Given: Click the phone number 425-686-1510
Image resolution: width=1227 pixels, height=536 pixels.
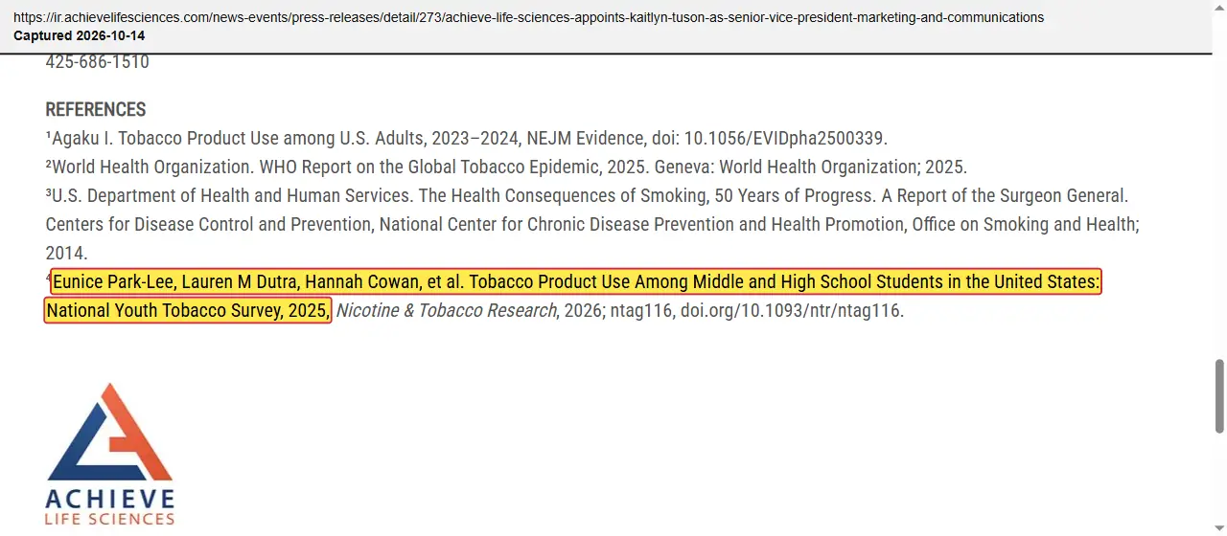Looking at the screenshot, I should pyautogui.click(x=97, y=62).
